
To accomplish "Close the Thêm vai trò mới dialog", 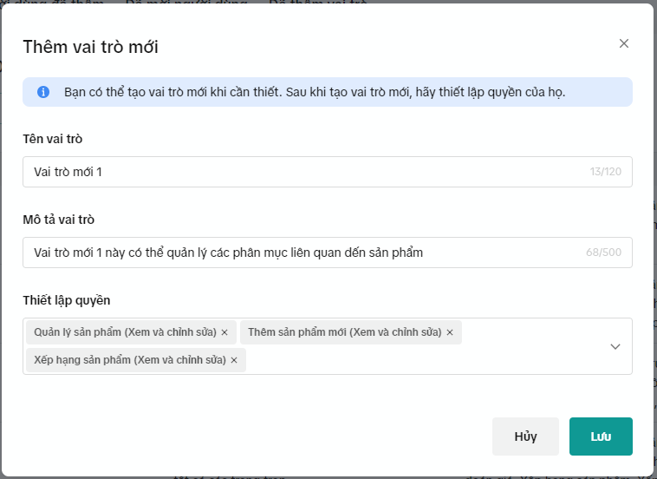I will point(624,43).
